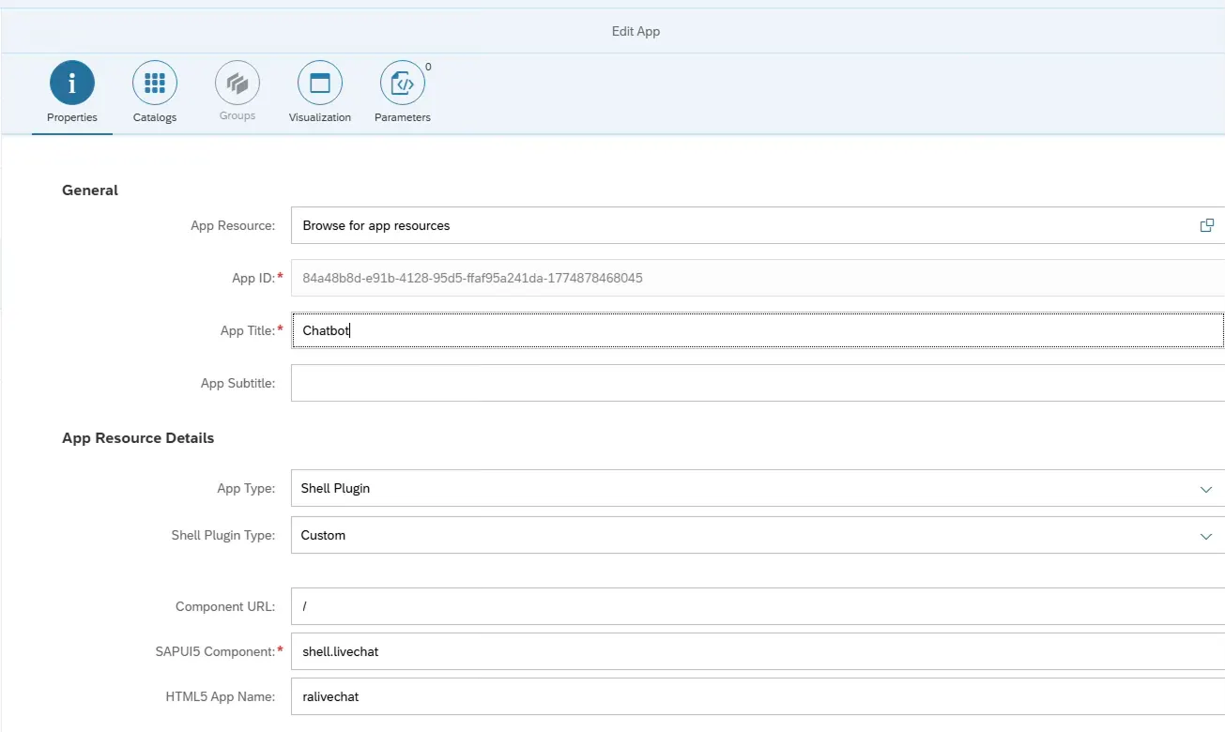Open the Parameters section icon

pyautogui.click(x=402, y=81)
